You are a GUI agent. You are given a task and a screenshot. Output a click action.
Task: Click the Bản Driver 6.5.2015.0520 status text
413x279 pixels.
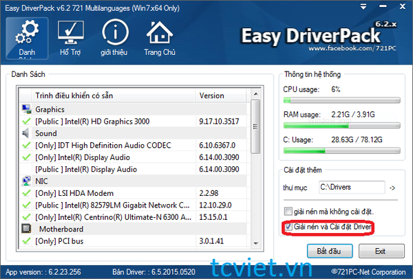click(x=153, y=272)
